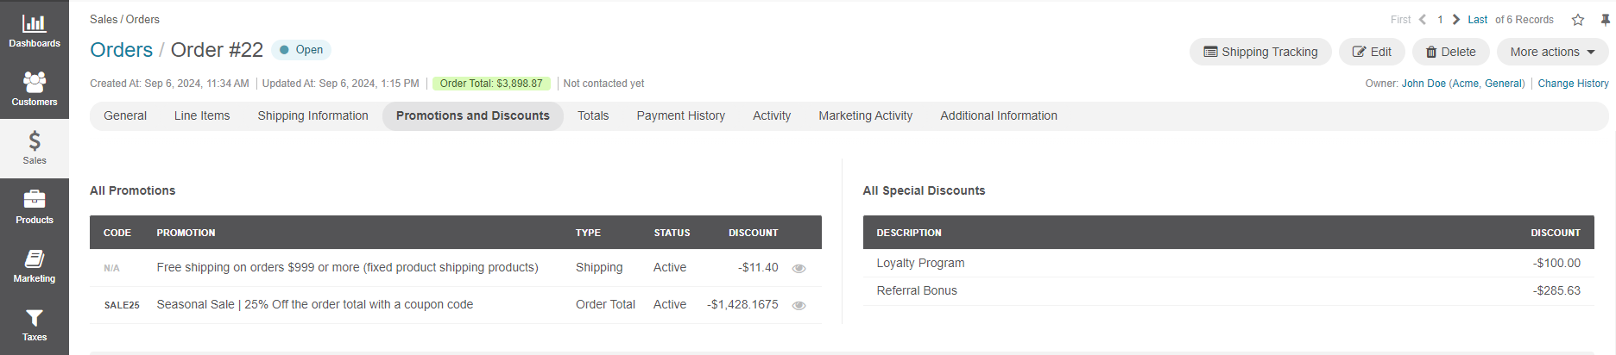Go to next record arrow
This screenshot has width=1616, height=355.
click(1456, 20)
